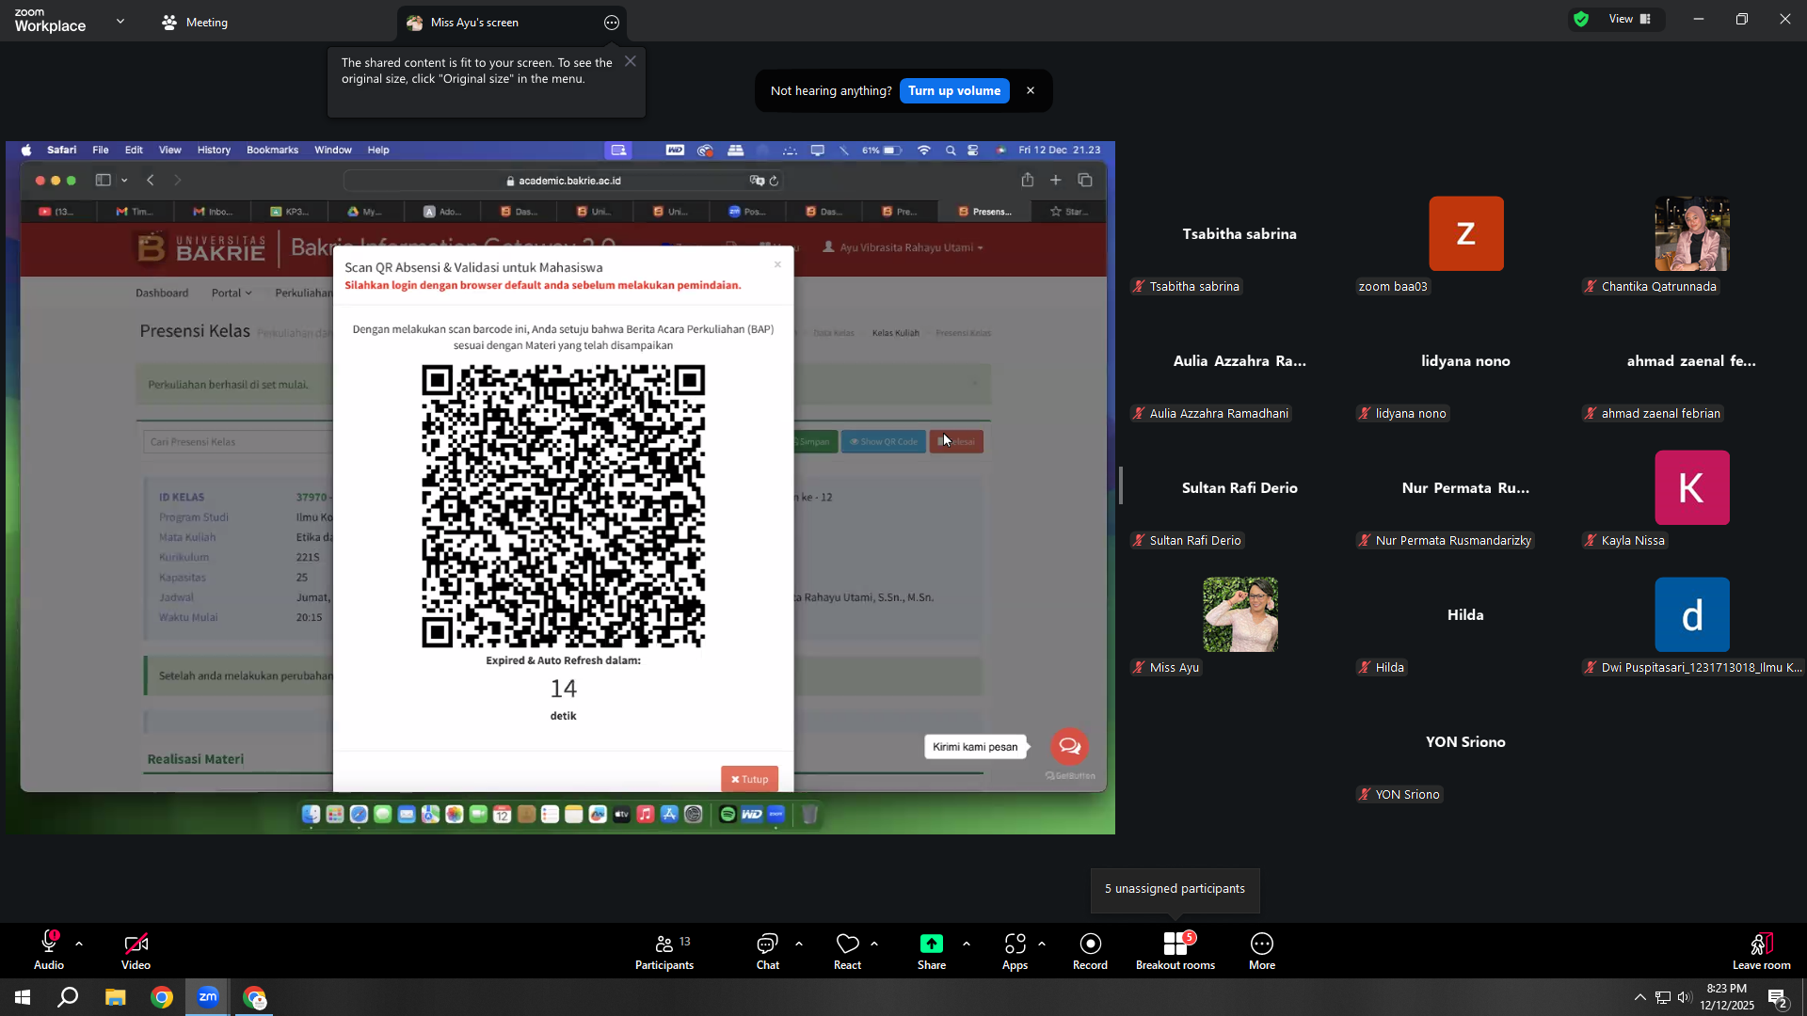
Task: Open the React emoji menu
Action: coord(848,950)
